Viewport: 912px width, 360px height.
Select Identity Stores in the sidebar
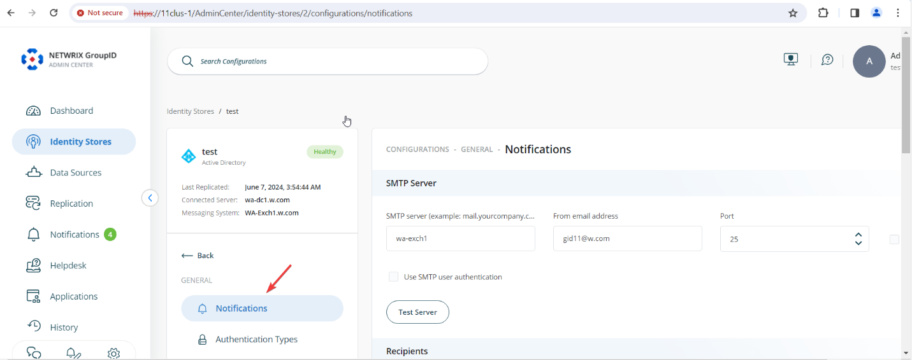point(74,142)
